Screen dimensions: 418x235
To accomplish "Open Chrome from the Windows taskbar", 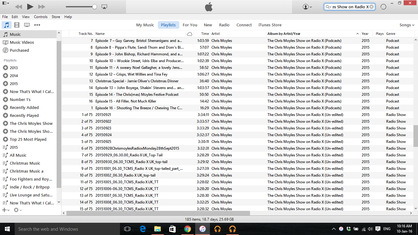I will [188, 229].
